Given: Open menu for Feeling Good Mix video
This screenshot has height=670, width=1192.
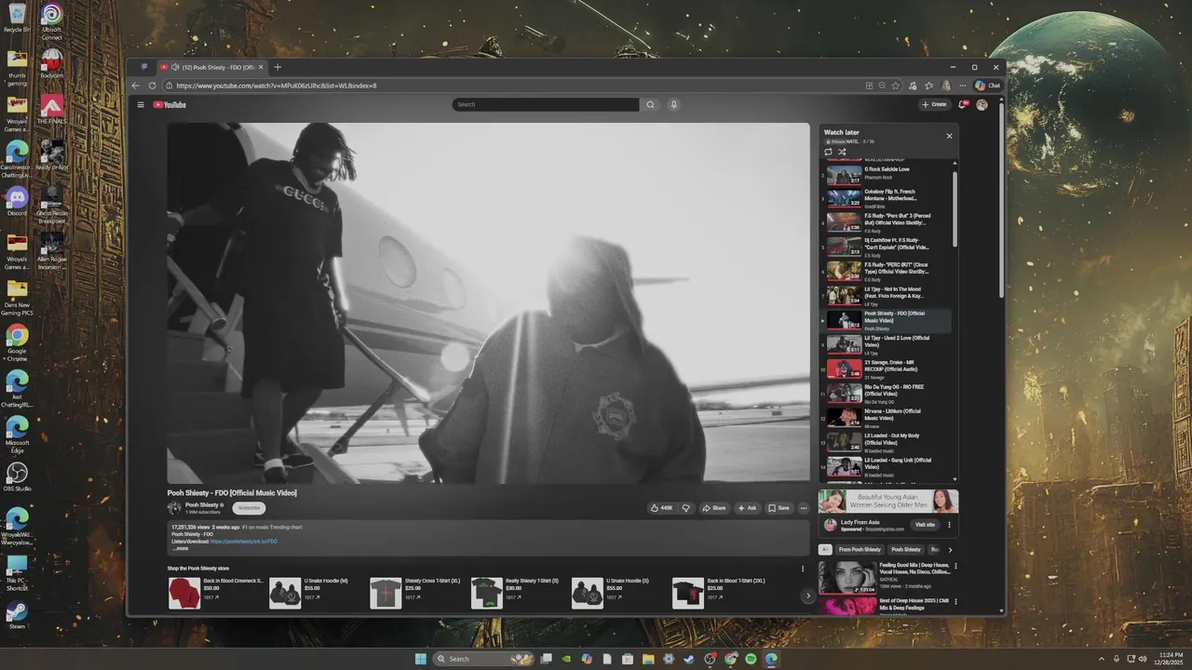Looking at the screenshot, I should [955, 566].
